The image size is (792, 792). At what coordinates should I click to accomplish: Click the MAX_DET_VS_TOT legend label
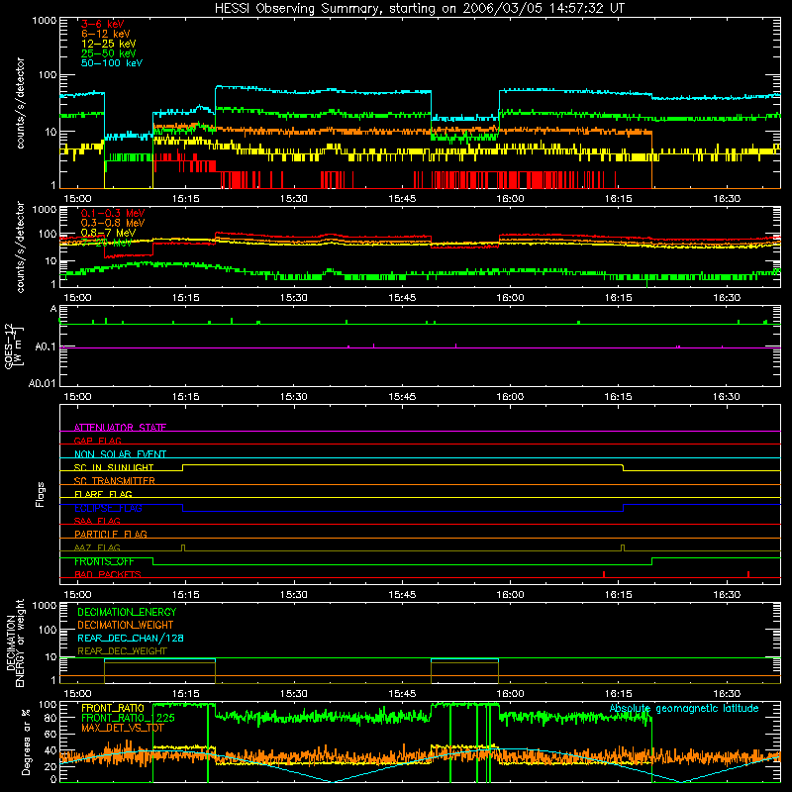123,728
